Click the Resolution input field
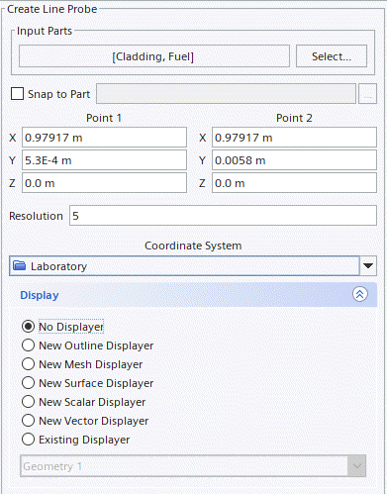387x494 pixels. coord(223,216)
